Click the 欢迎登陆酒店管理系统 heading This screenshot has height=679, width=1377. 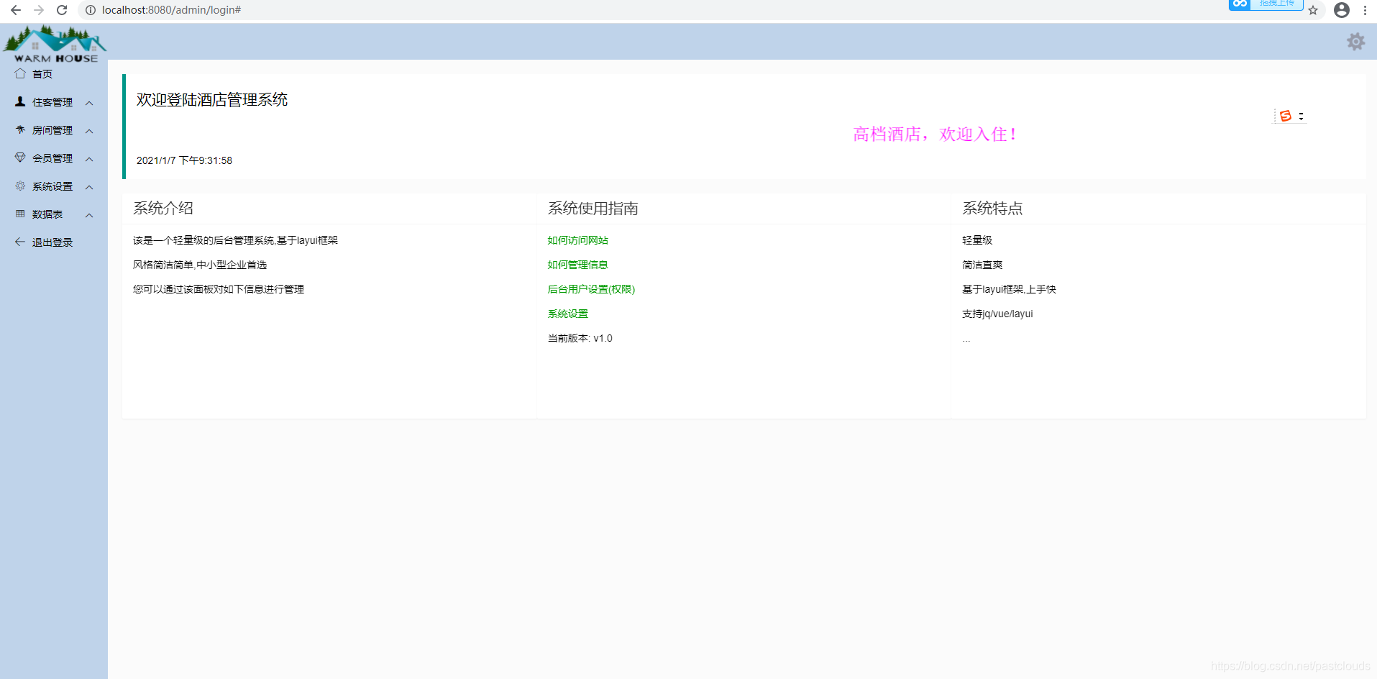point(212,99)
